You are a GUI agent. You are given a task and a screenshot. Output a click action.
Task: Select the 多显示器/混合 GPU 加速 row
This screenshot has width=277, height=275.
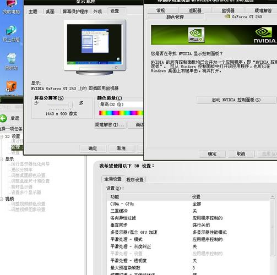[x=188, y=232]
